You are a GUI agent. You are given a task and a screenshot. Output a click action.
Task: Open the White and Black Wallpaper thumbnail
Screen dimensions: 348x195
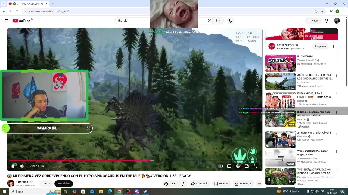coord(281,158)
